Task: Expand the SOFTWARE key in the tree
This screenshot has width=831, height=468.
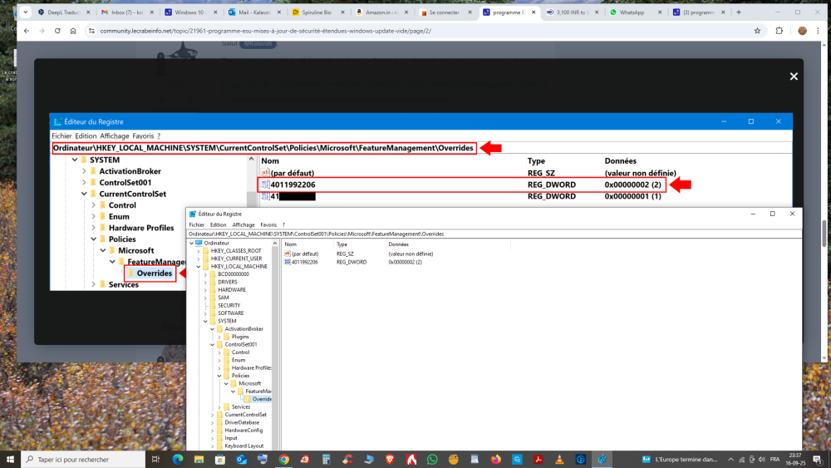Action: [205, 313]
